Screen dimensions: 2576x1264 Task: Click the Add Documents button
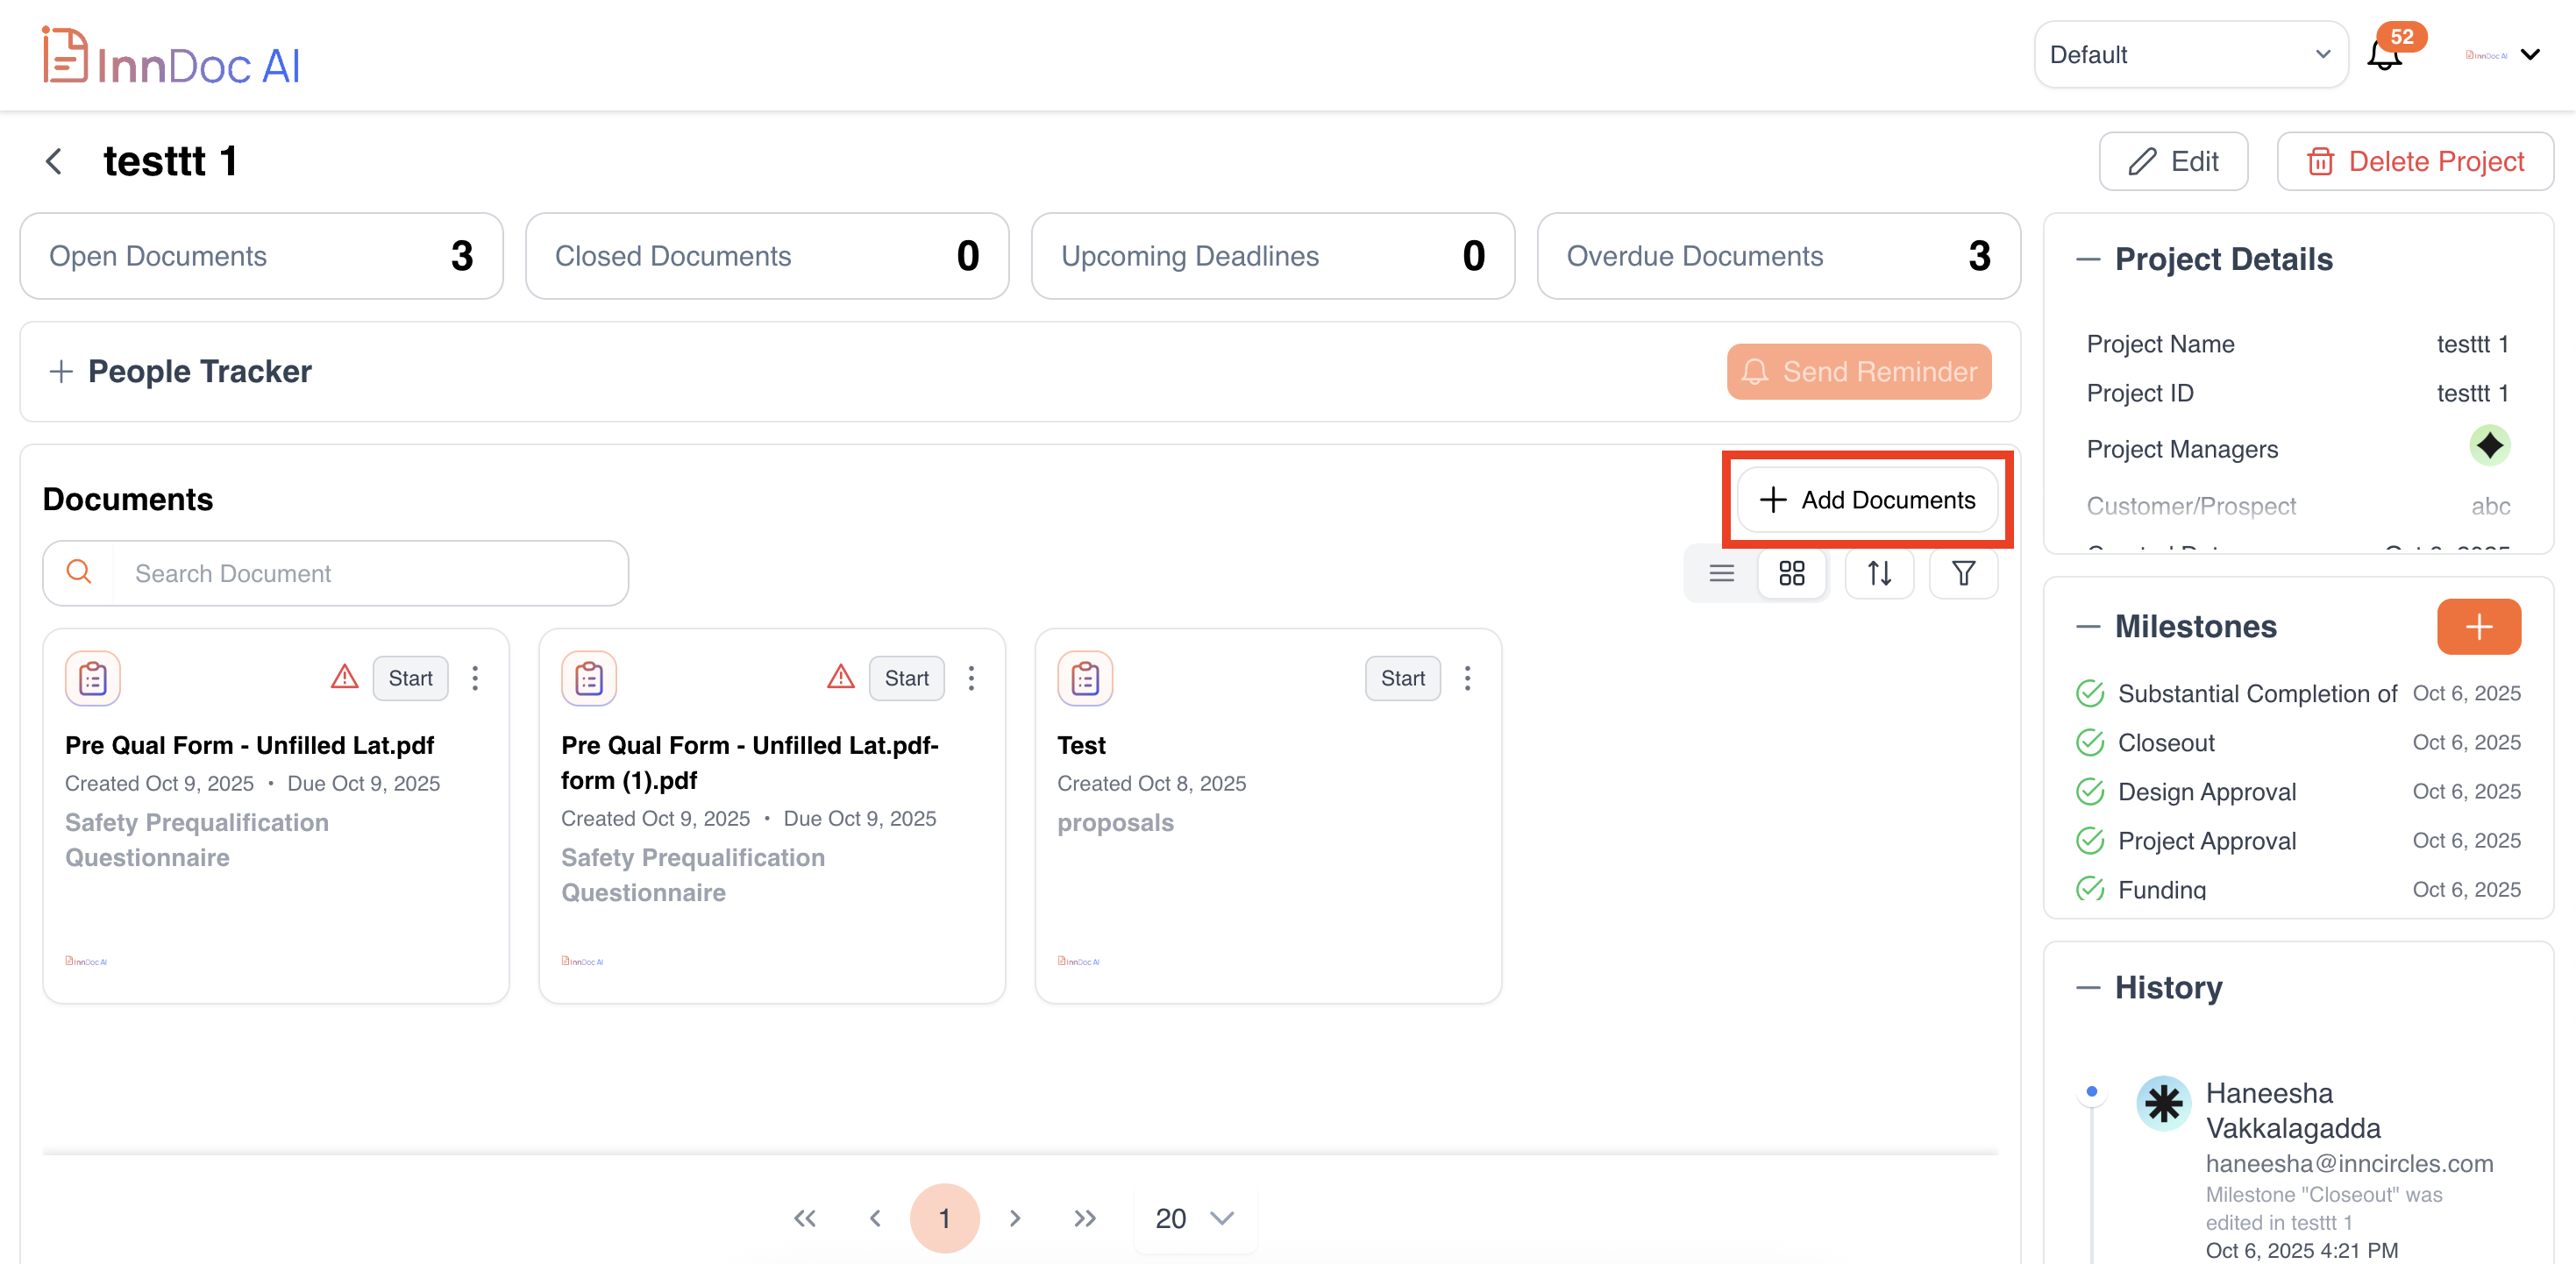tap(1867, 499)
